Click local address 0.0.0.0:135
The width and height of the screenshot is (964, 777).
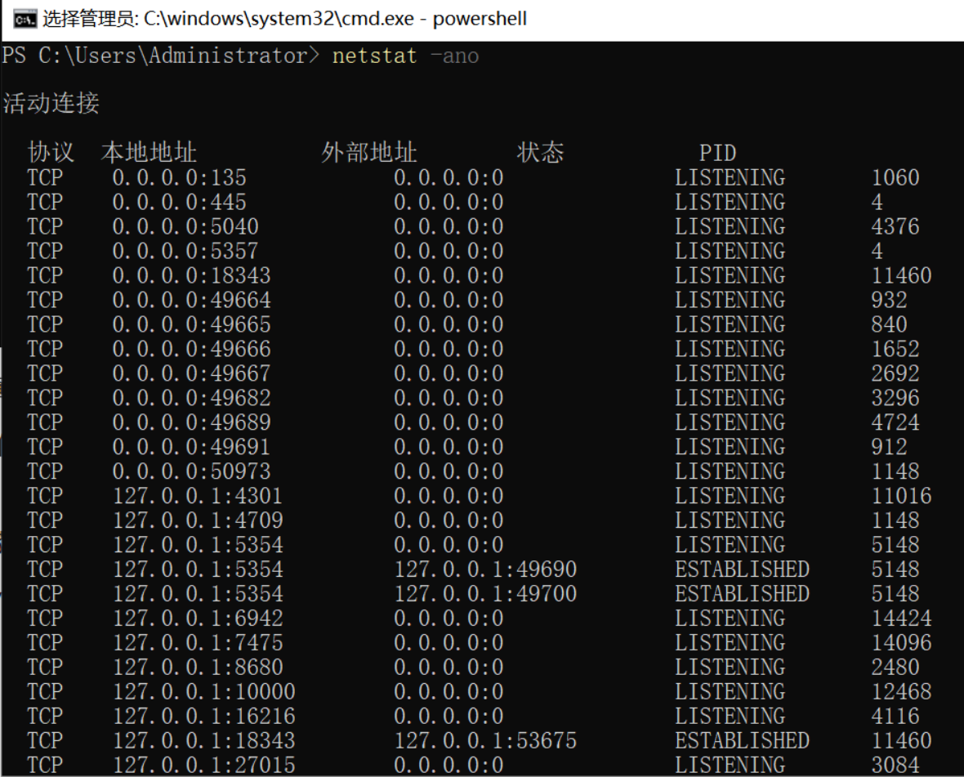[x=179, y=177]
